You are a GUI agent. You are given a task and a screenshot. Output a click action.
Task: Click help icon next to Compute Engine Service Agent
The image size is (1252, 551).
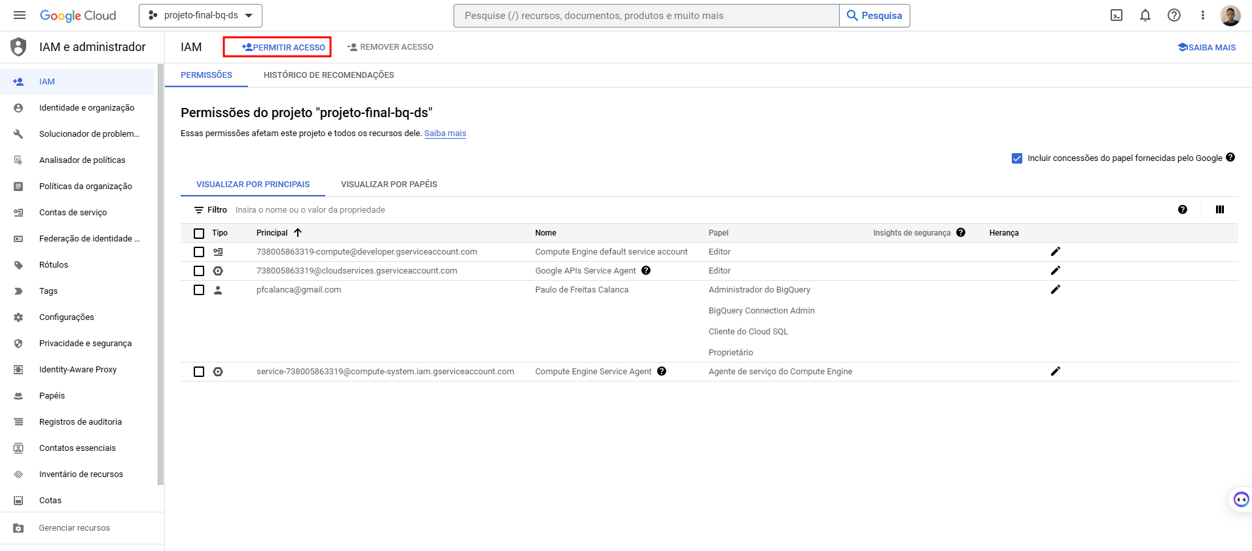click(662, 371)
